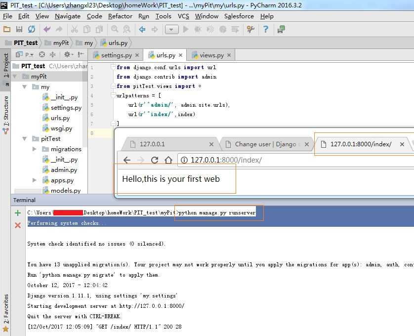Collapse the myPit folder in tree

coord(15,76)
